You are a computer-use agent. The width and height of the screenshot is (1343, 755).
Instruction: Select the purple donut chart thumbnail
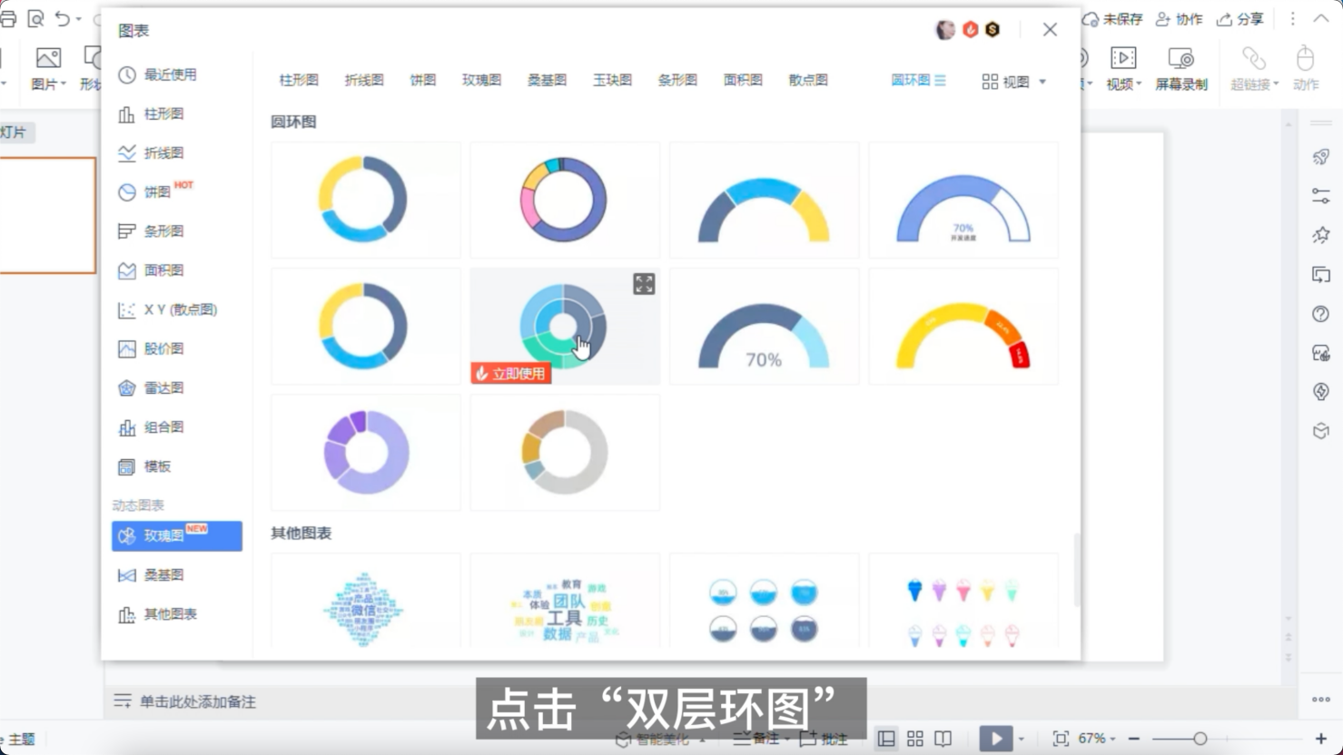(366, 452)
